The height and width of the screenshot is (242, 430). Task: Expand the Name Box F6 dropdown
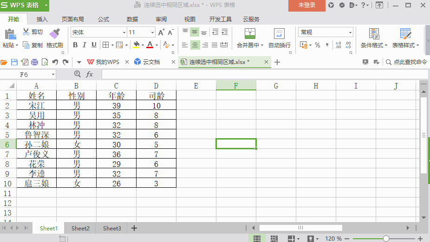53,75
